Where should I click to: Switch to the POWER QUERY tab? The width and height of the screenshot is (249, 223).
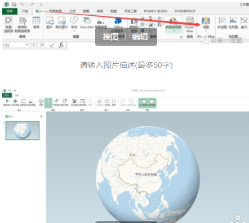[x=155, y=11]
